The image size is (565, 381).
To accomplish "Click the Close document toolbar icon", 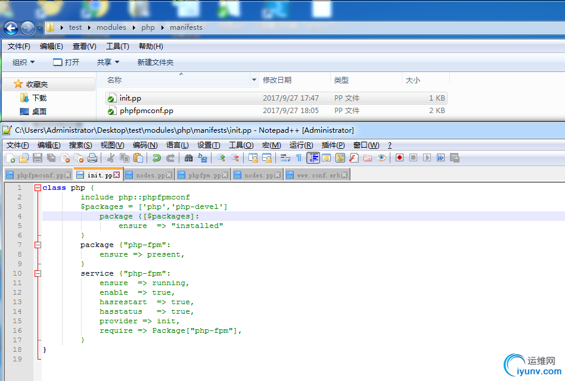I will pyautogui.click(x=65, y=158).
